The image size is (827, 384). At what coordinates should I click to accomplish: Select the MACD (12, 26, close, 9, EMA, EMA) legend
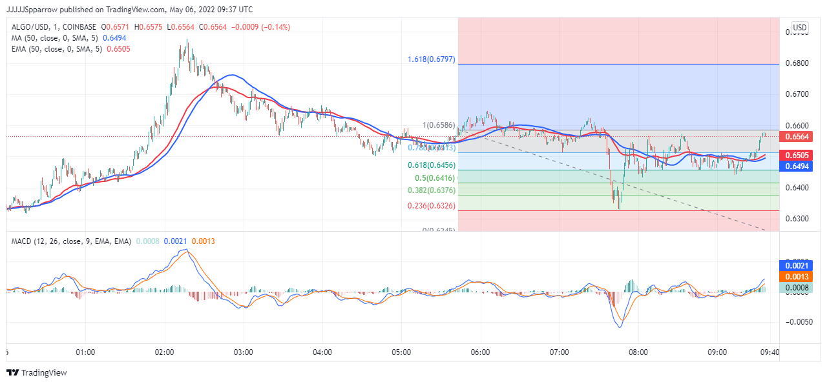[71, 241]
